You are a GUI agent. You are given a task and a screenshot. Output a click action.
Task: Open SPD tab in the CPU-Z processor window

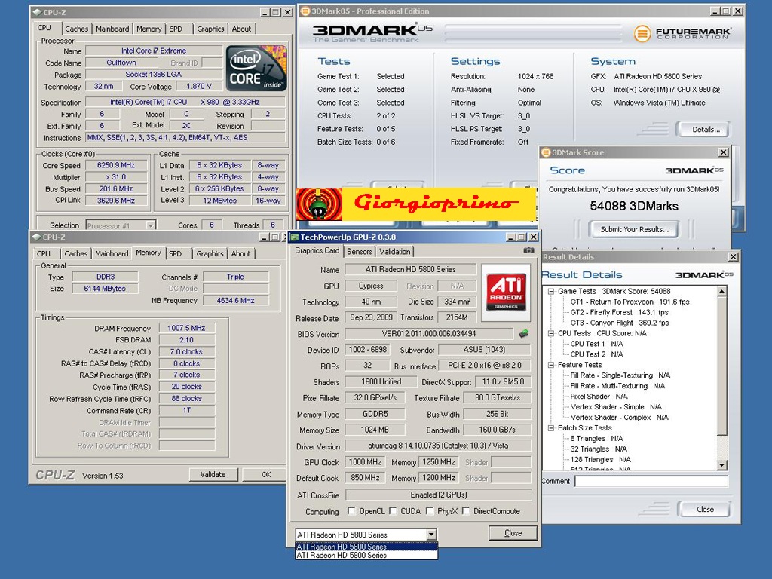coord(176,29)
